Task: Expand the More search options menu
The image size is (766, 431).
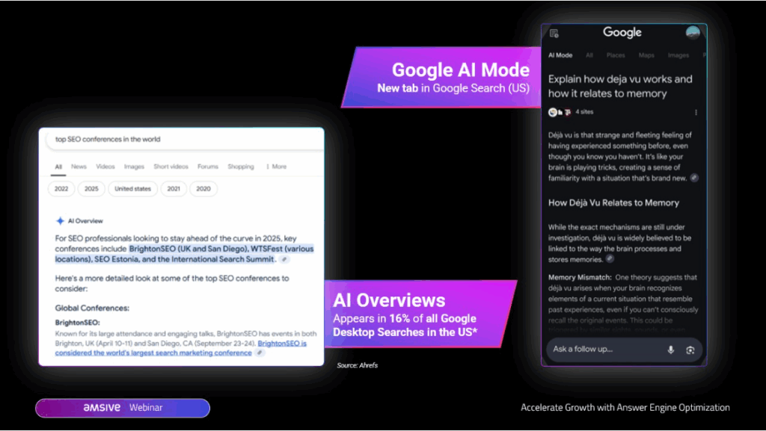Action: click(x=277, y=167)
